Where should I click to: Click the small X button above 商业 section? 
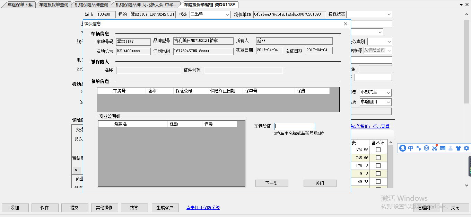[77, 170]
